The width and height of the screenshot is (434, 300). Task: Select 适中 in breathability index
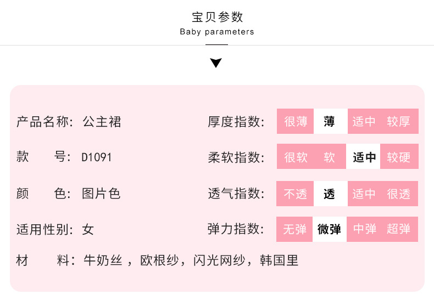pos(364,194)
